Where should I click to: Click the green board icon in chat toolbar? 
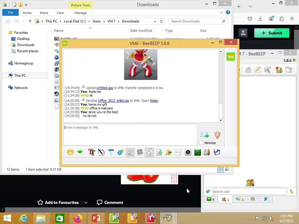(198, 152)
